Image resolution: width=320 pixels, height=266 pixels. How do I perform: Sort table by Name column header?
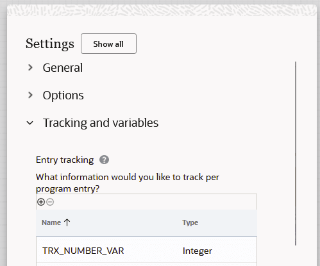[x=51, y=222]
